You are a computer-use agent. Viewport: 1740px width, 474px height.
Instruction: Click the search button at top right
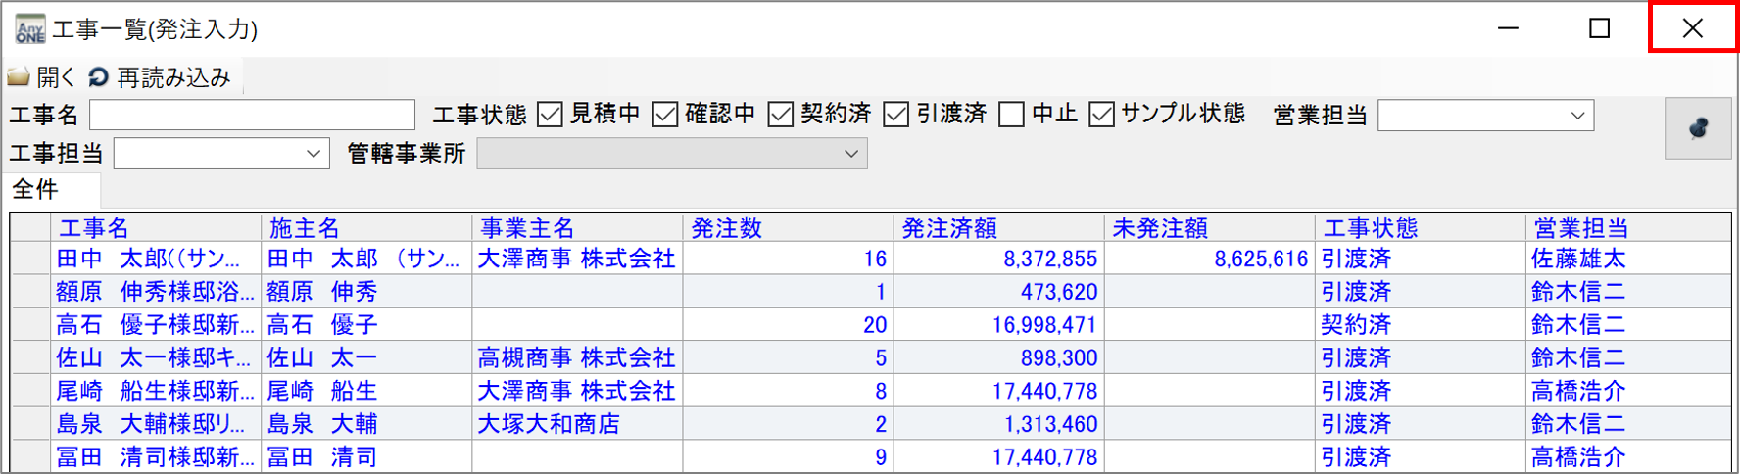coord(1697,128)
